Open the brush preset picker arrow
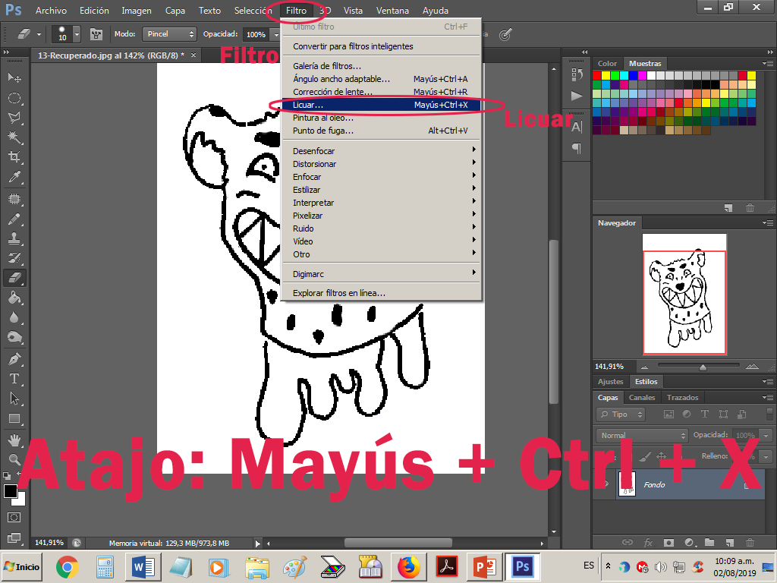 click(x=77, y=34)
